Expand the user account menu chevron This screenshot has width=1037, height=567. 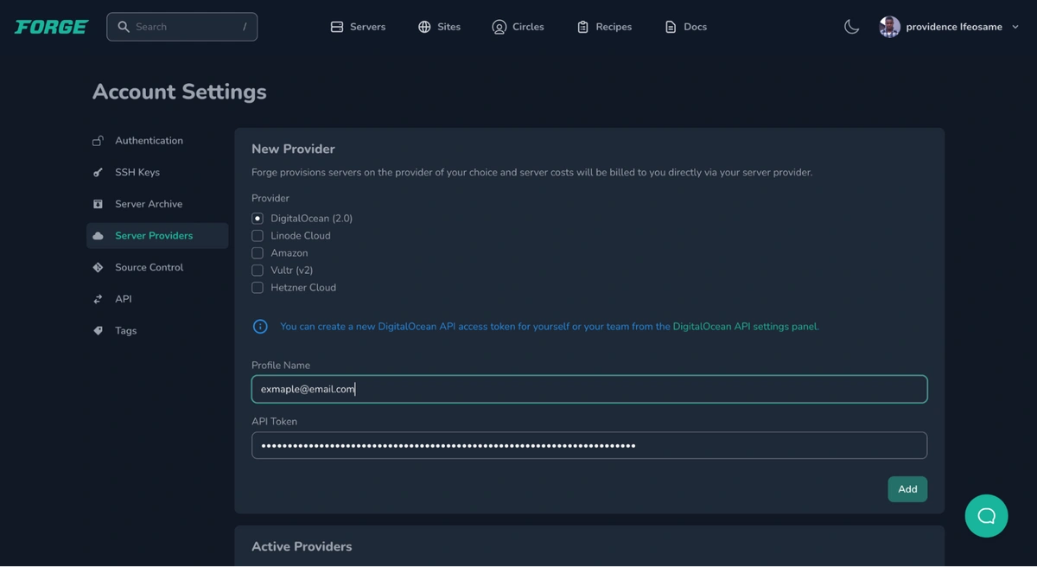(1015, 27)
